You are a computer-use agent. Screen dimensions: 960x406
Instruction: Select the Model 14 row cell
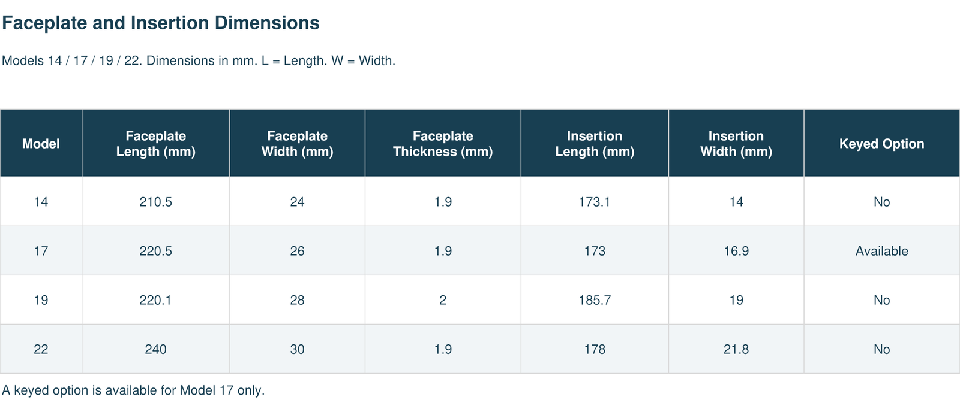[41, 202]
